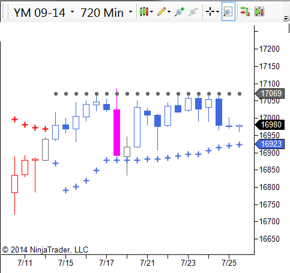Expand the YM 09-14 instrument dropdown
Viewport: 290px width, 273px height.
[x=72, y=12]
